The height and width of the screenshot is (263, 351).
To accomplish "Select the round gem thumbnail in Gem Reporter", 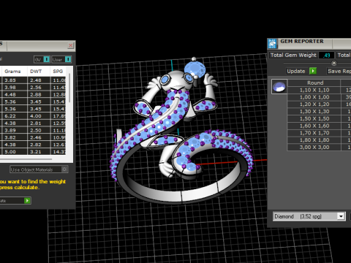I will (x=279, y=86).
